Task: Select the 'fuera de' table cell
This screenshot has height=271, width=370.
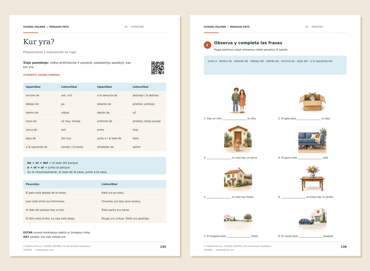Action: (x=41, y=121)
